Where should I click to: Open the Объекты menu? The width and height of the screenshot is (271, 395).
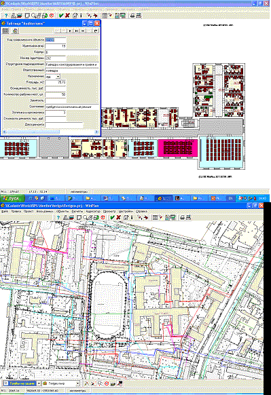click(x=62, y=211)
